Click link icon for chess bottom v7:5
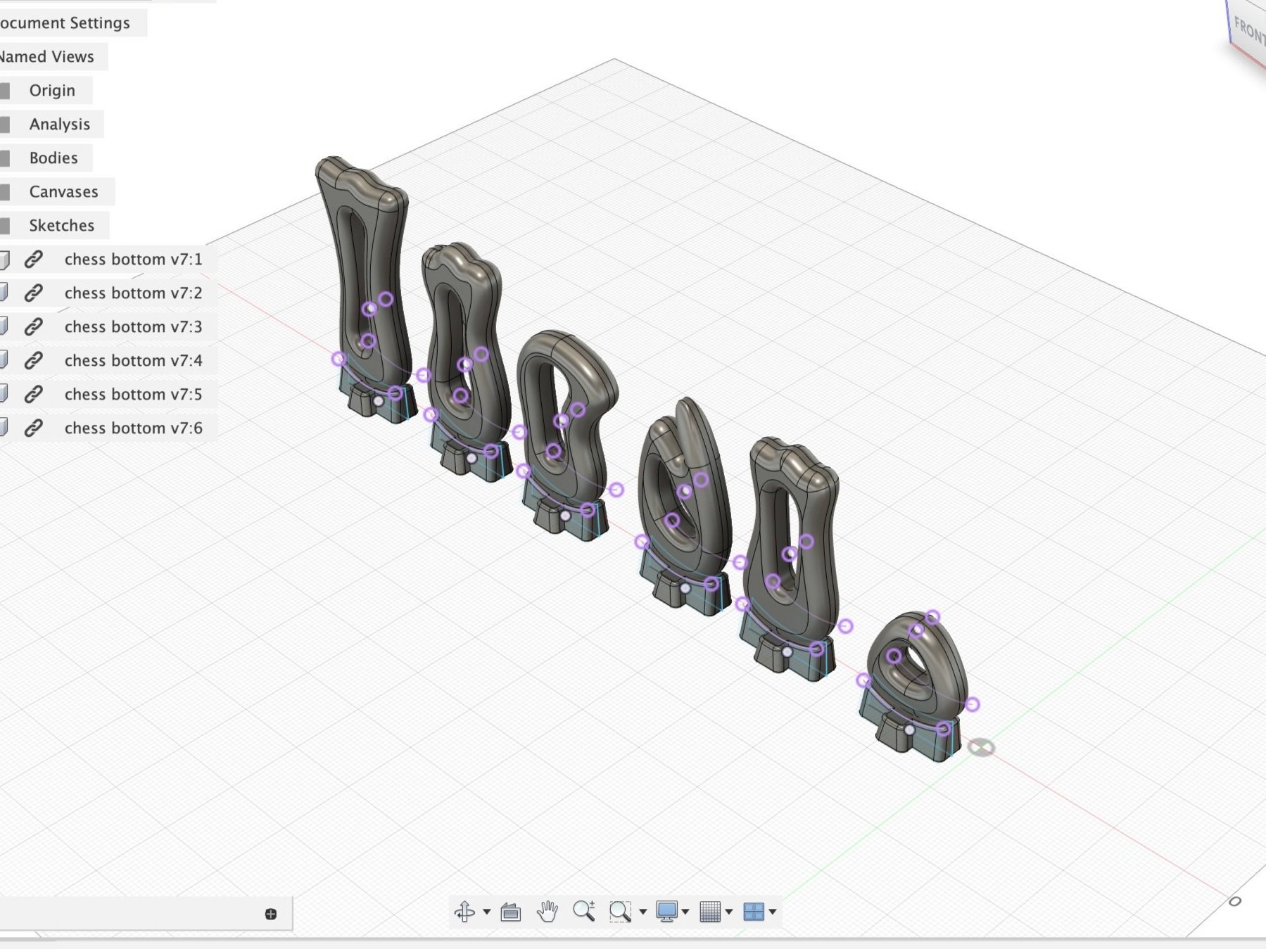This screenshot has height=949, width=1266. (x=33, y=395)
